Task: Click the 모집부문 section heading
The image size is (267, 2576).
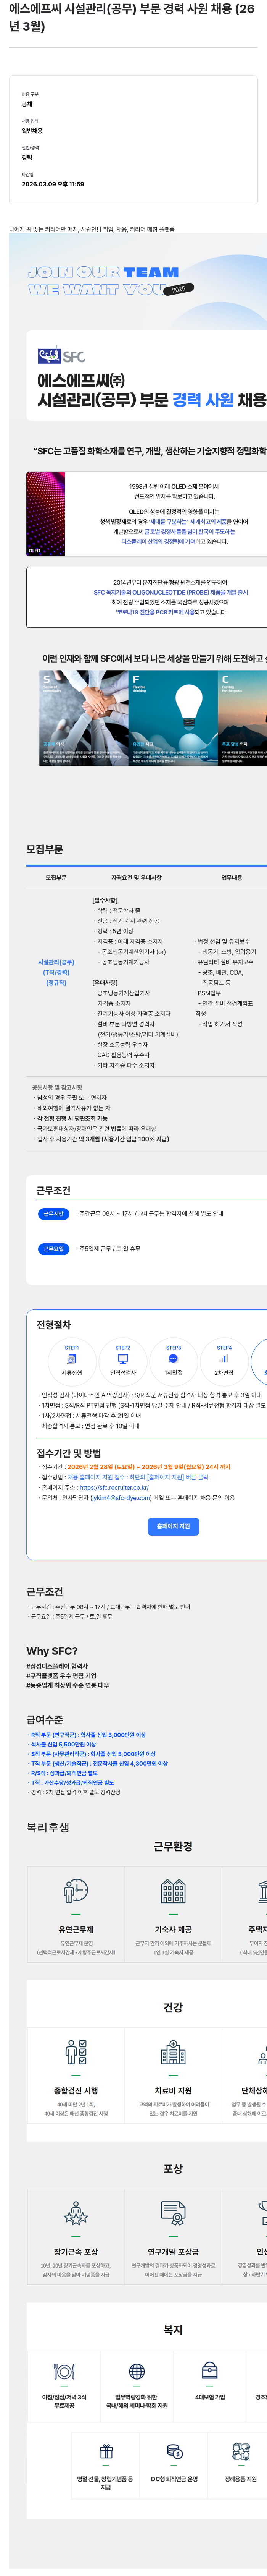Action: 45,849
